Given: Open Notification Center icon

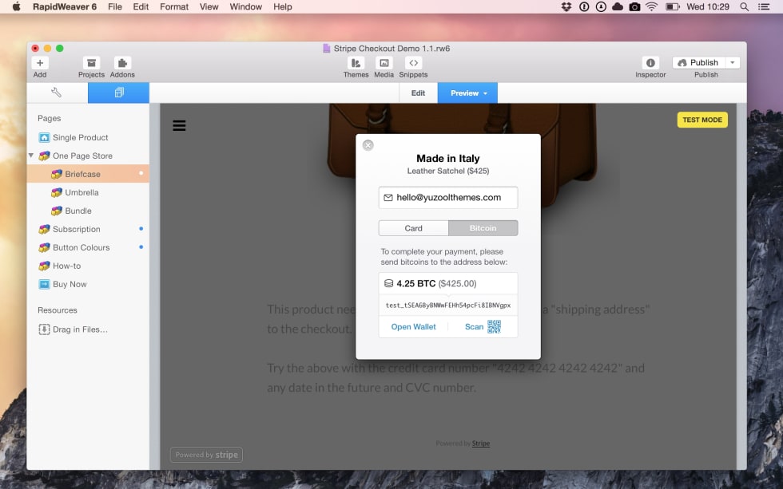Looking at the screenshot, I should pyautogui.click(x=764, y=6).
